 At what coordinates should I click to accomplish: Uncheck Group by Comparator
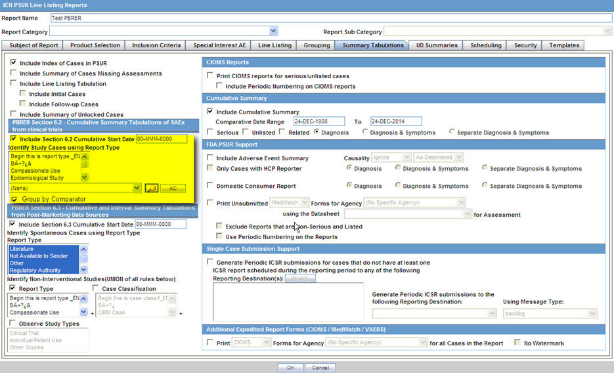coord(14,199)
